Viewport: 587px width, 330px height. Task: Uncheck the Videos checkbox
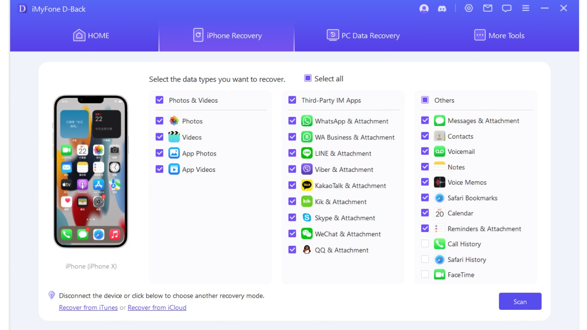[159, 137]
